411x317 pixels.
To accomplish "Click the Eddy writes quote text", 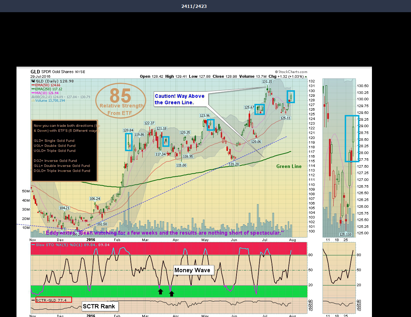I will click(x=165, y=233).
